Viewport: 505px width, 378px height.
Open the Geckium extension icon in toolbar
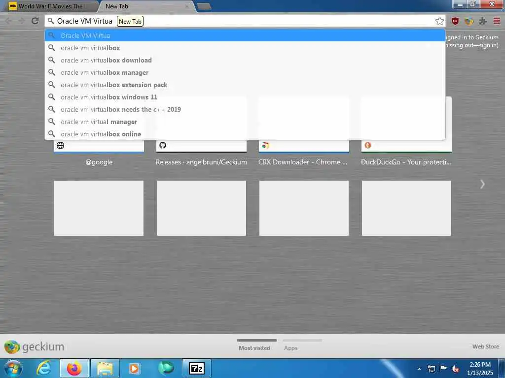[469, 21]
